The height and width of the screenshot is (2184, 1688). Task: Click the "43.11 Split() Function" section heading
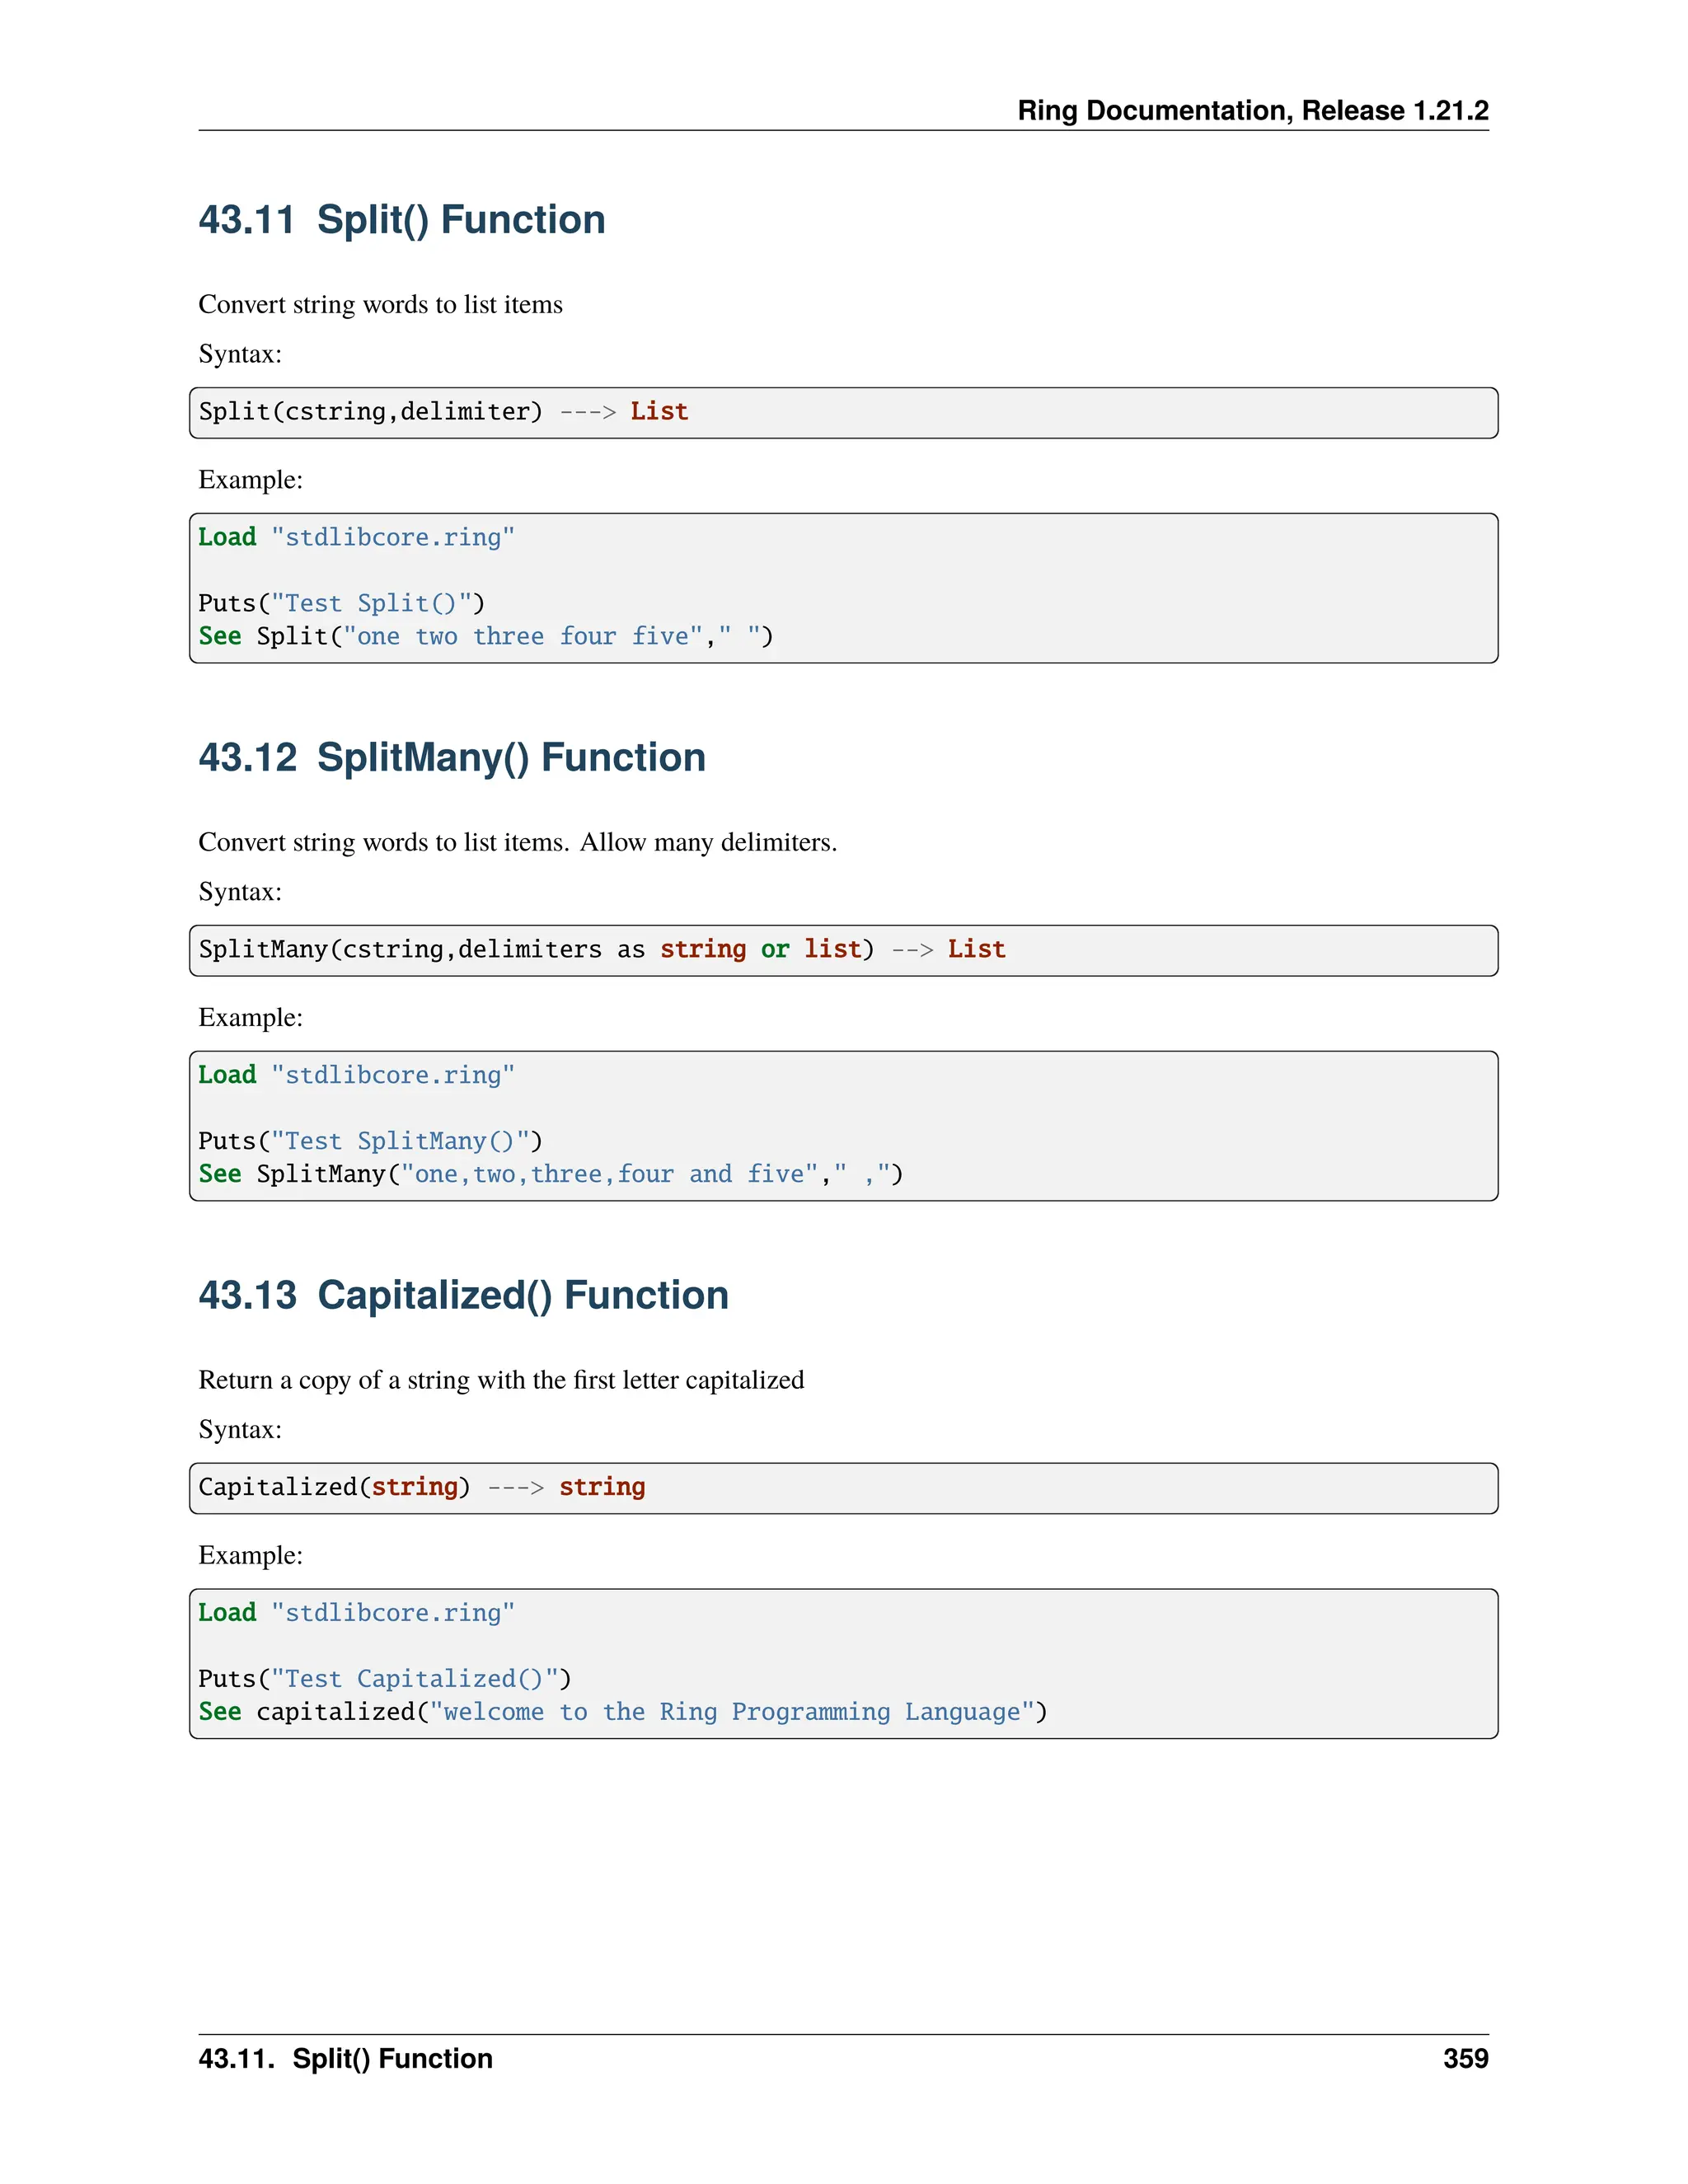pos(401,220)
